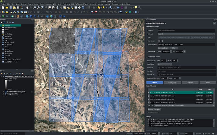217x135 pixels.
Task: Click the Filter Browser funnel icon
Action: [7, 22]
